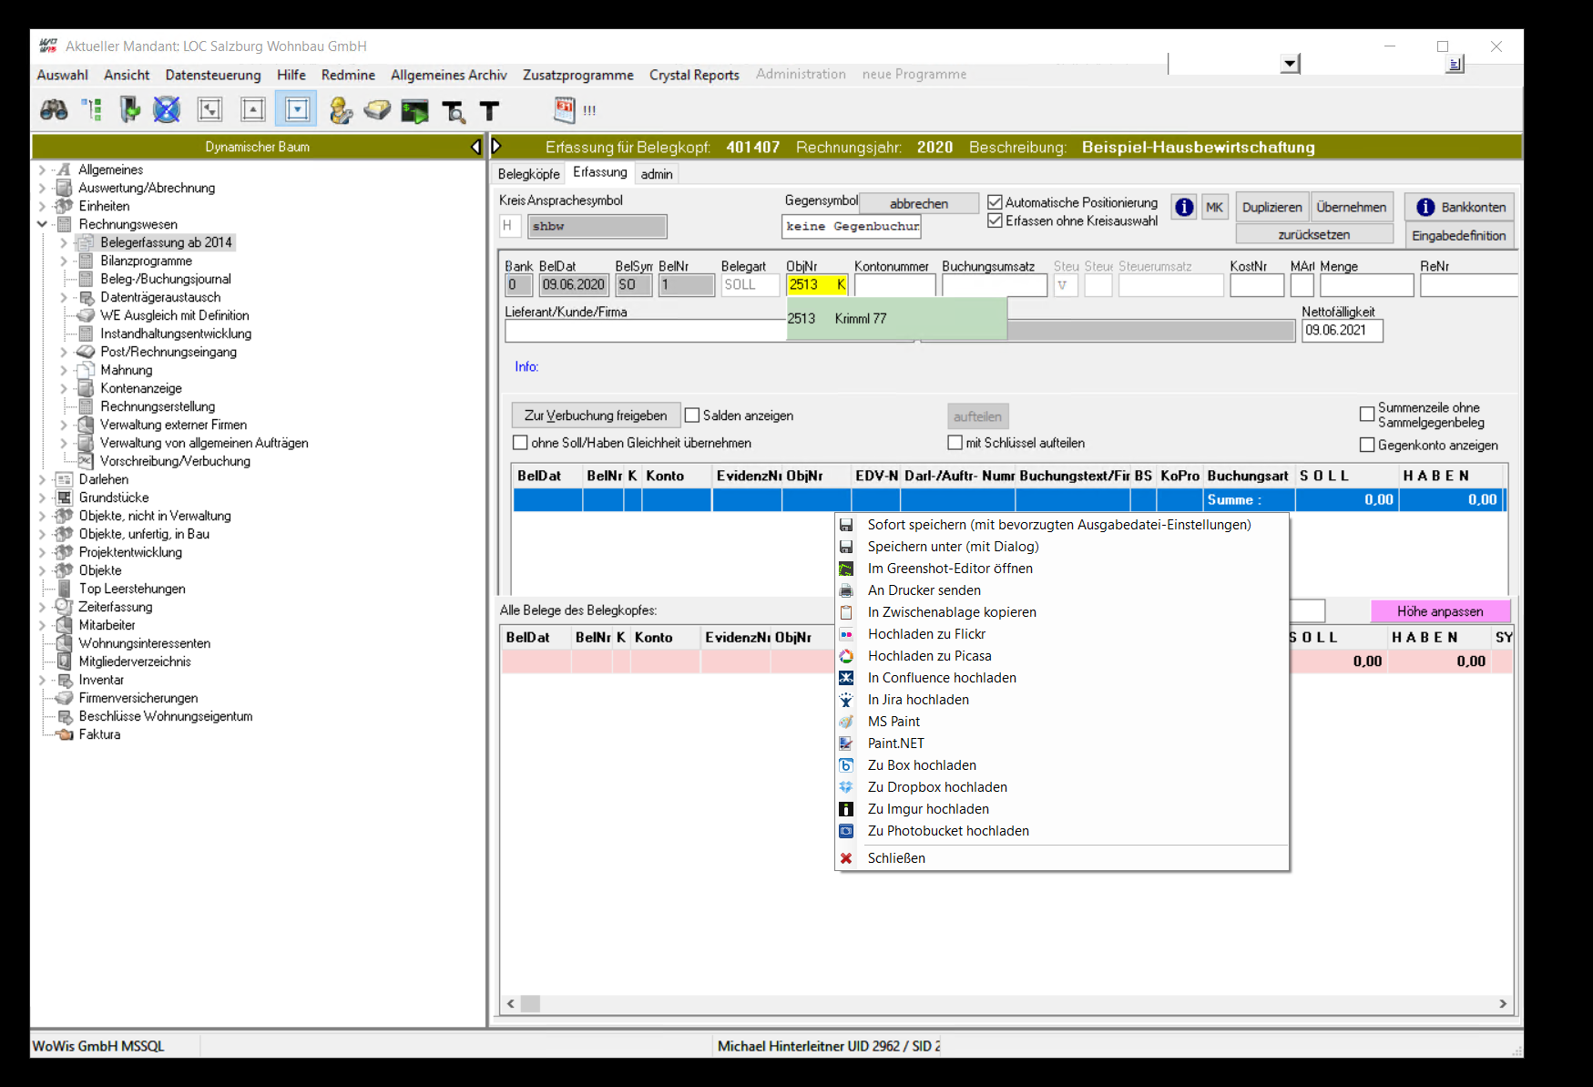Click the printer icon in context menu
Screen dimensions: 1593x1087
846,590
